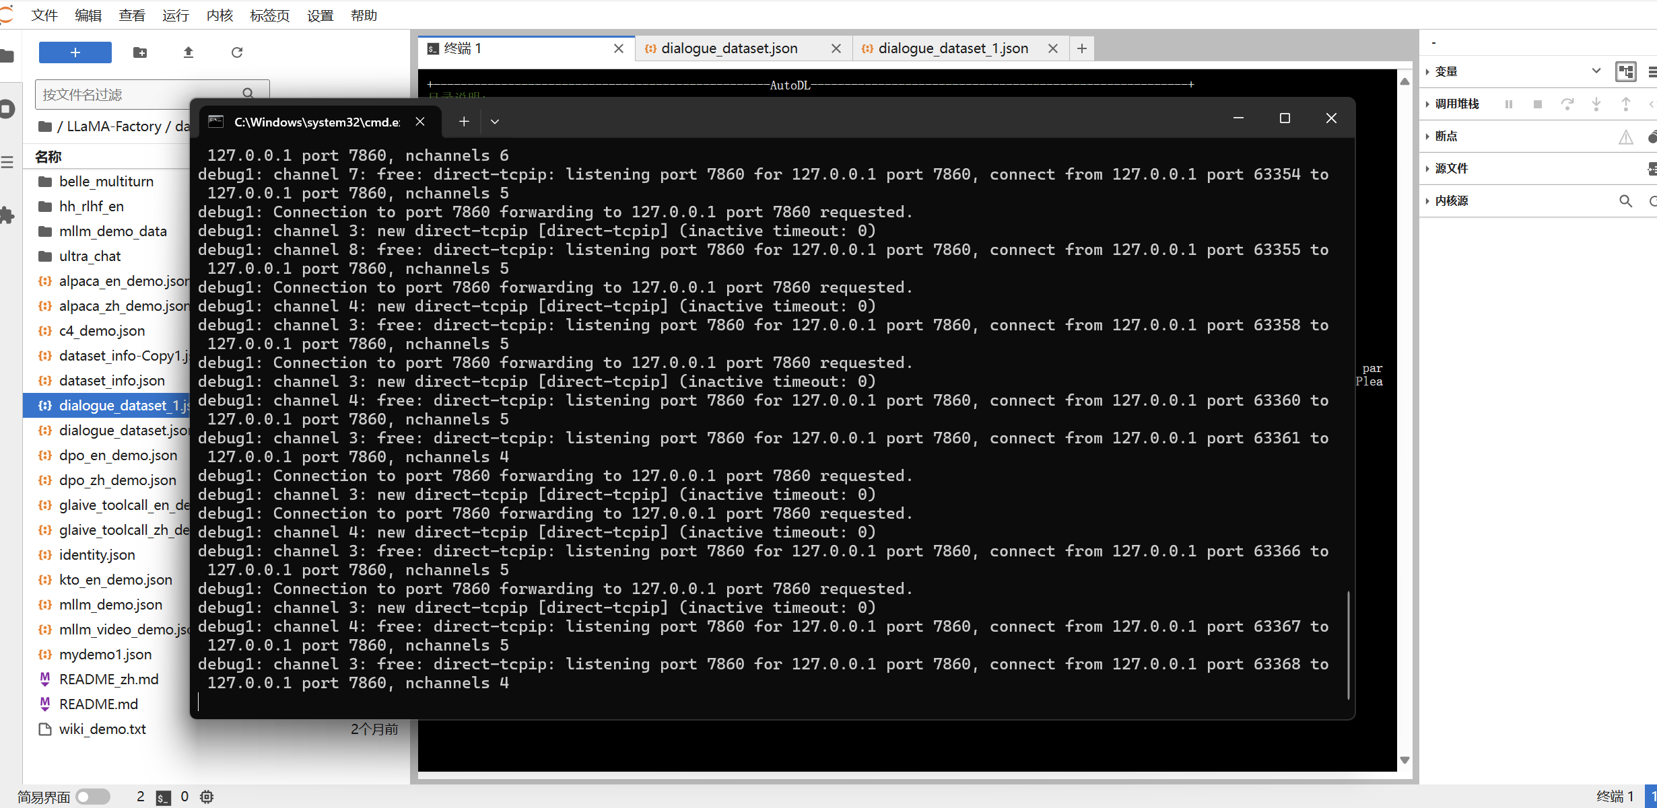Image resolution: width=1657 pixels, height=808 pixels.
Task: Open extension manager puzzle icon
Action: (7, 215)
